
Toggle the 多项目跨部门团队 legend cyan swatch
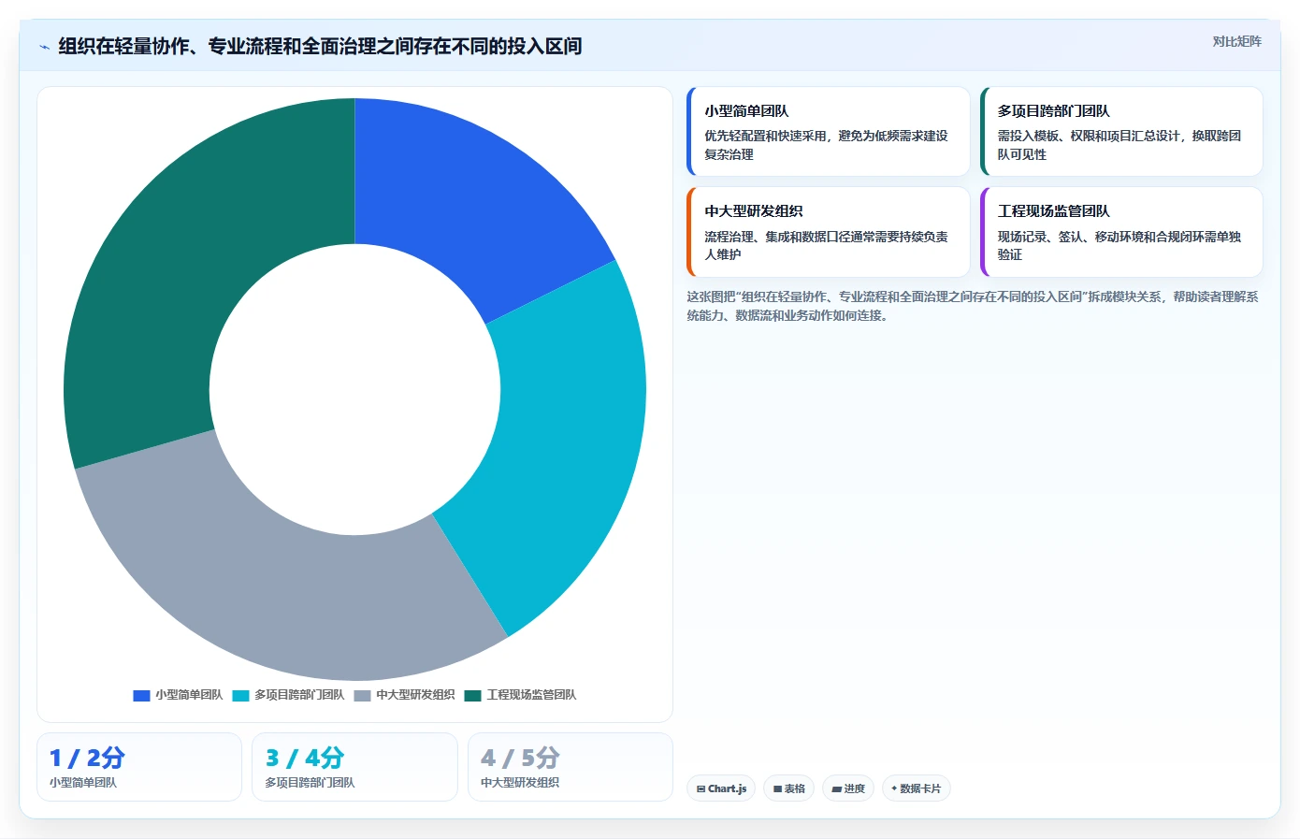(x=240, y=695)
